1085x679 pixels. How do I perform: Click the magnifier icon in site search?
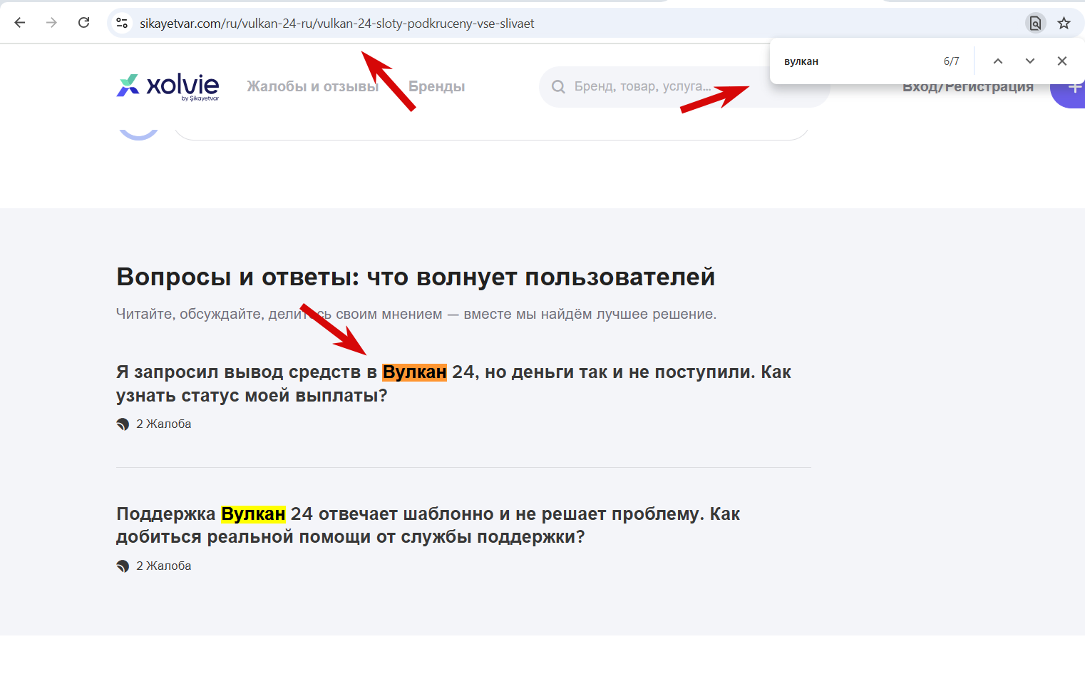point(558,87)
